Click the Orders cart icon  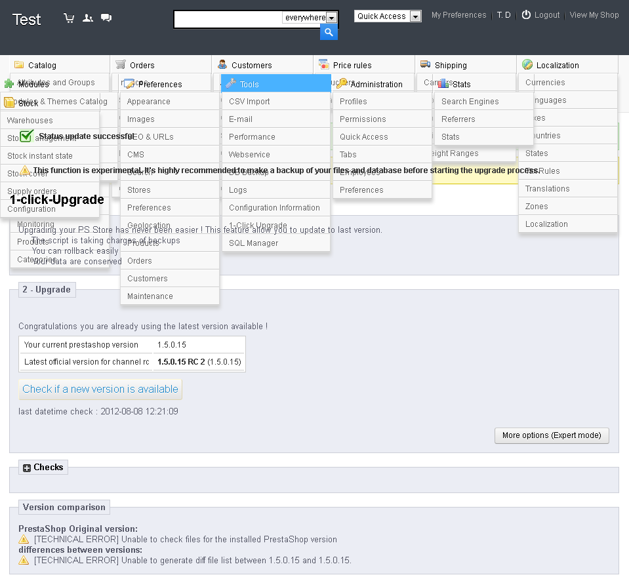120,64
